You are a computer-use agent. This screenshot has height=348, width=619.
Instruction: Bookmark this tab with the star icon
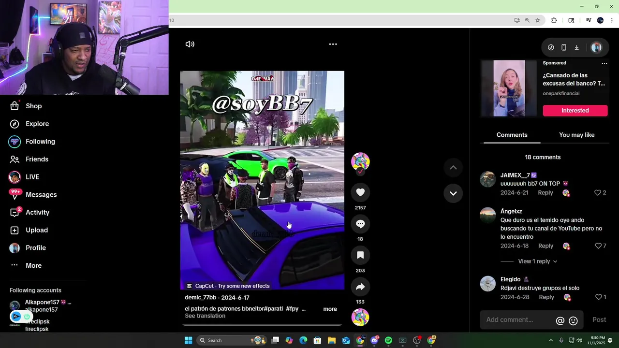[x=537, y=20]
